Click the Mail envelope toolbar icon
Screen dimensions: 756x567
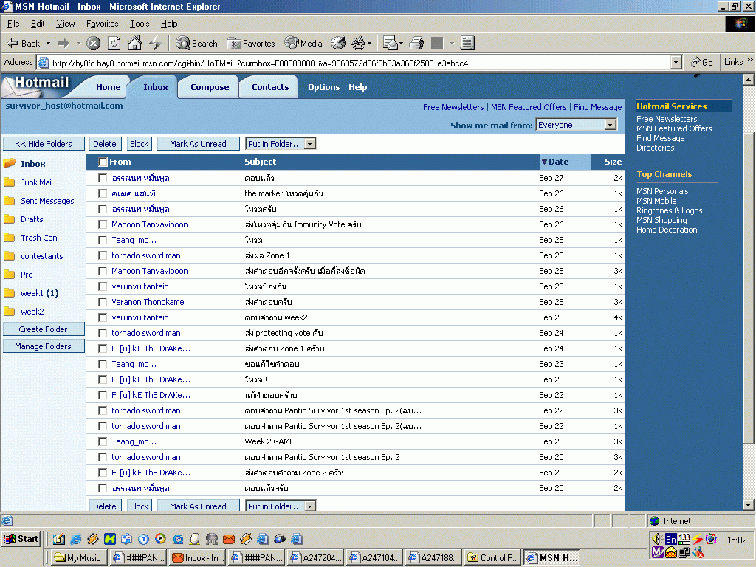point(390,44)
